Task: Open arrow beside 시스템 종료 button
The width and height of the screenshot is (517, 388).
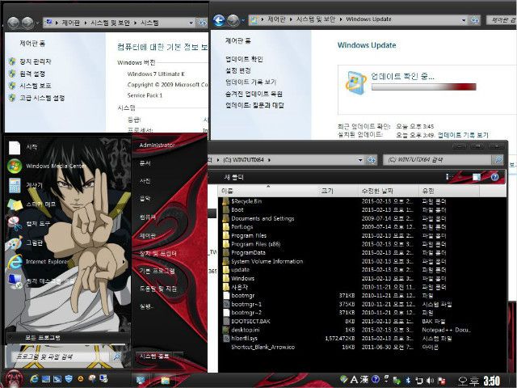Action: coord(179,356)
